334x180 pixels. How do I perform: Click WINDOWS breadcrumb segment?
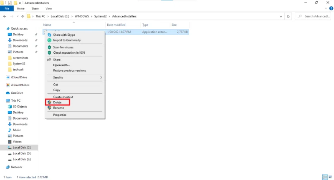coord(82,16)
